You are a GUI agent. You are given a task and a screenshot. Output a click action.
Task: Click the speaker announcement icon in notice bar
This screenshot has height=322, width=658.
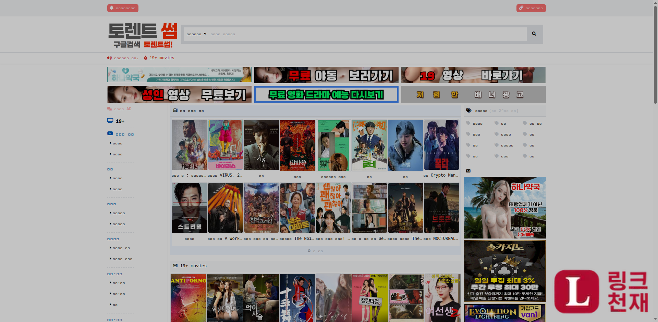109,58
